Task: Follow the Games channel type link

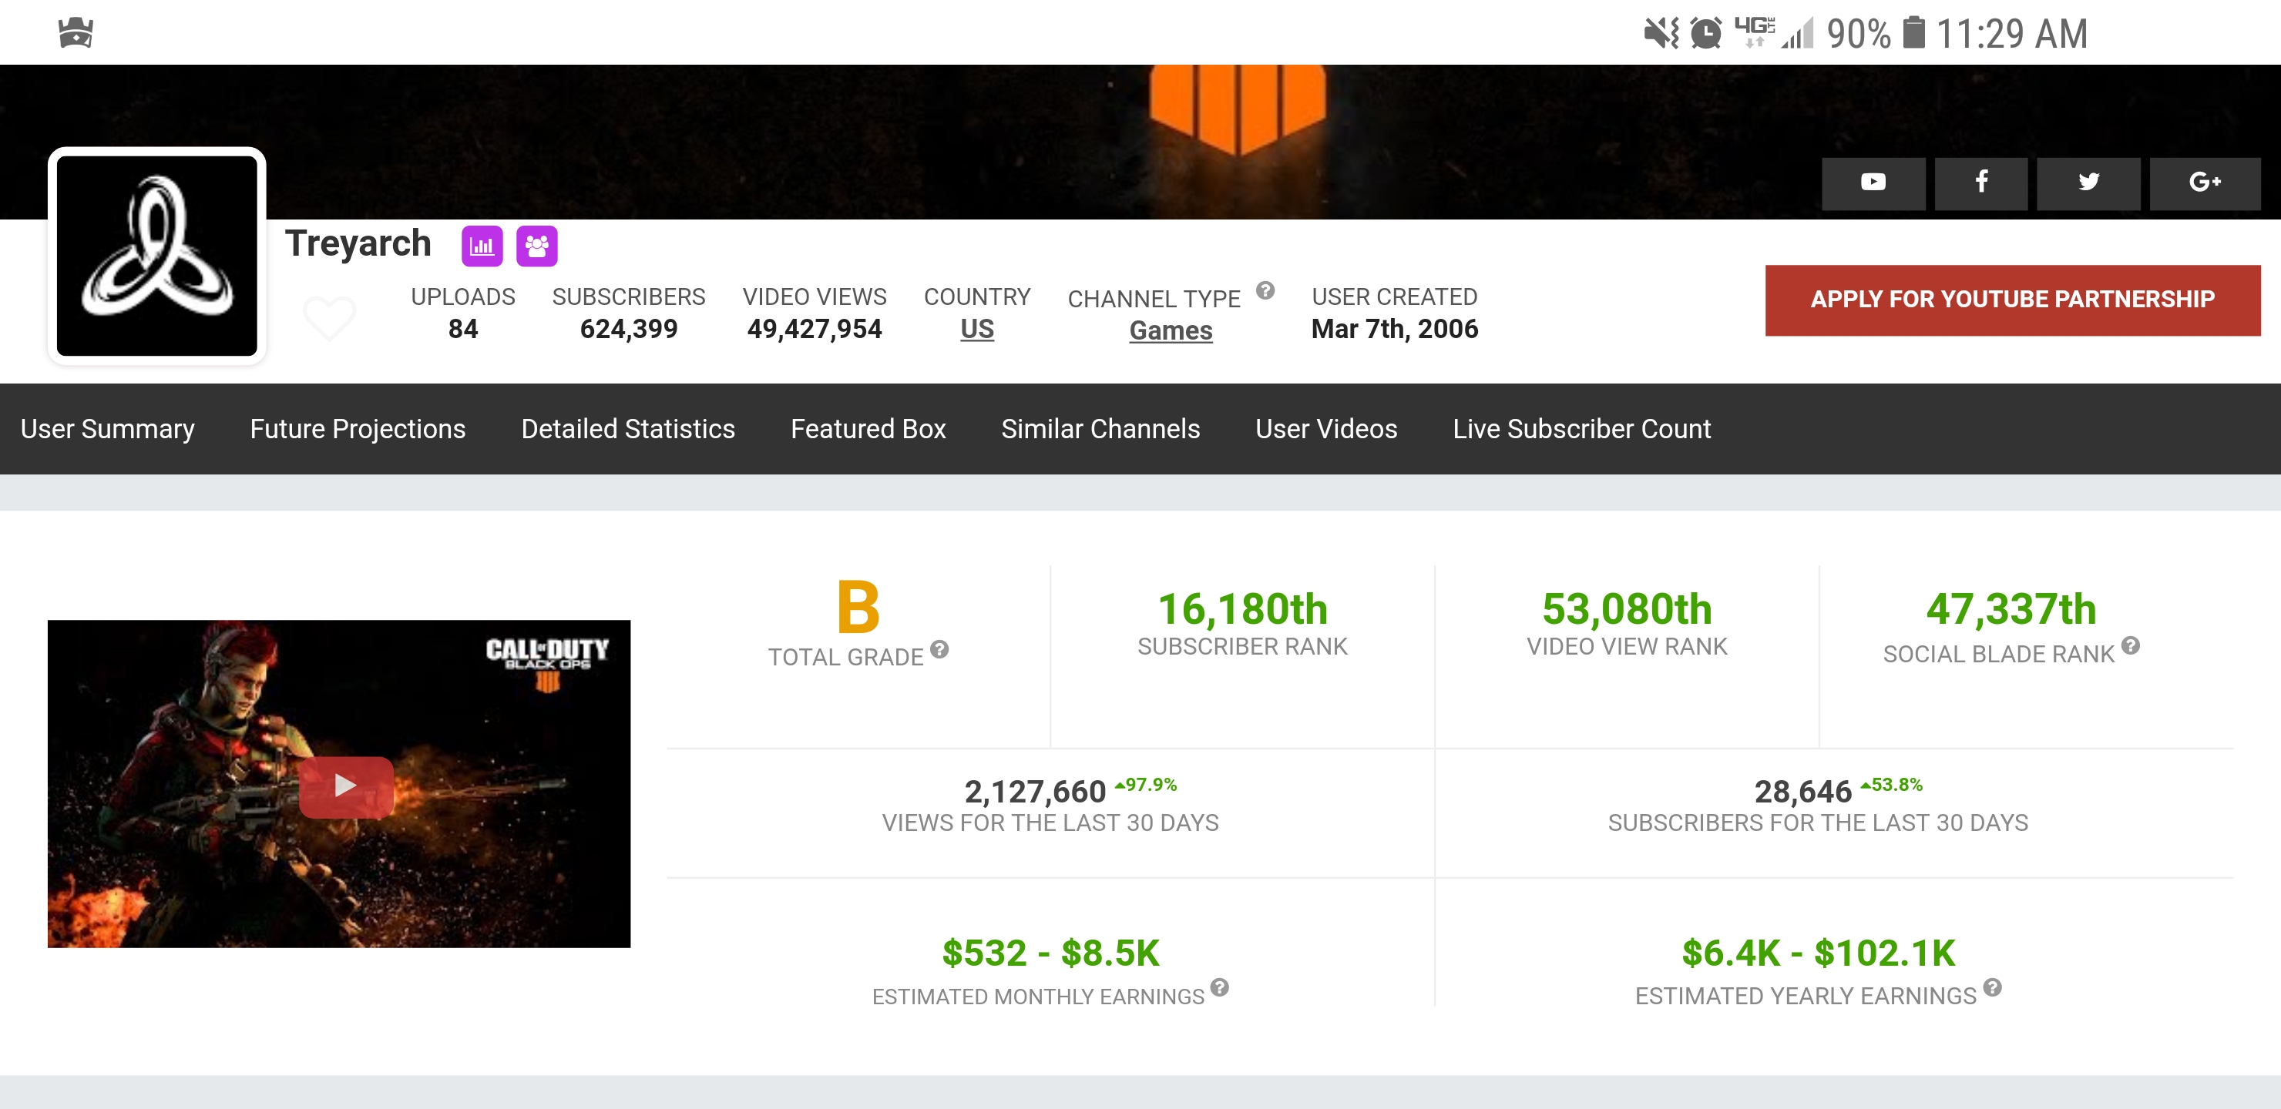Action: (x=1171, y=331)
